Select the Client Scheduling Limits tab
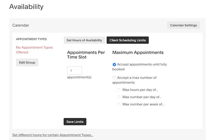The image size is (212, 140). (128, 40)
